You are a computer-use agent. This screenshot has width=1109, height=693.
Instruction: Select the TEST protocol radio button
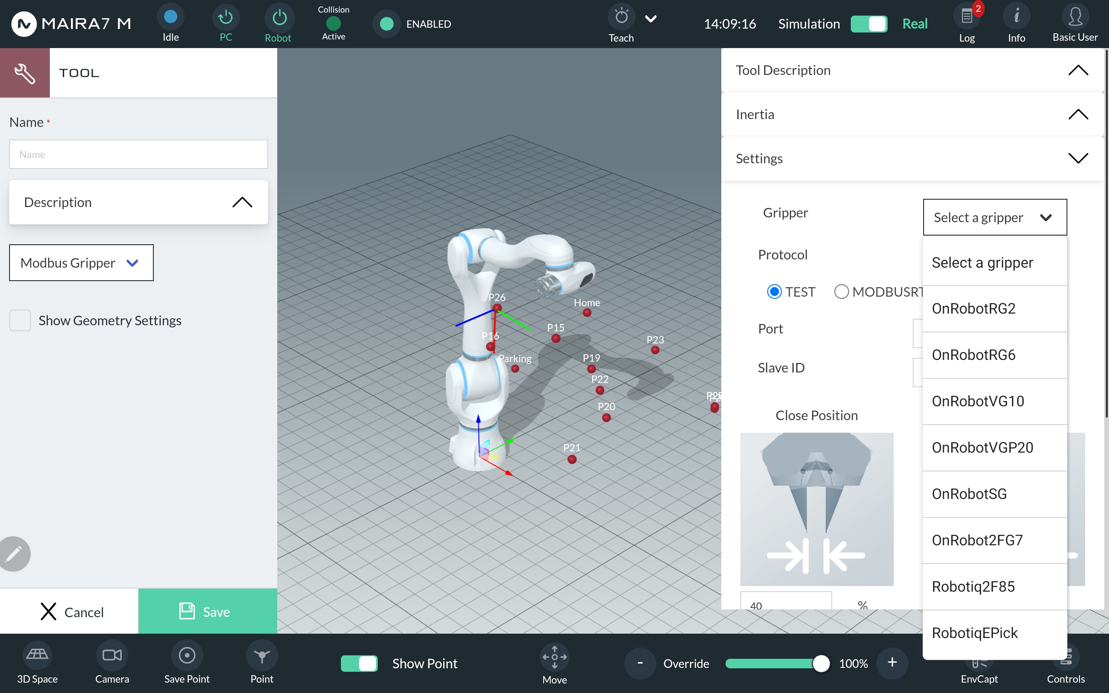[775, 291]
